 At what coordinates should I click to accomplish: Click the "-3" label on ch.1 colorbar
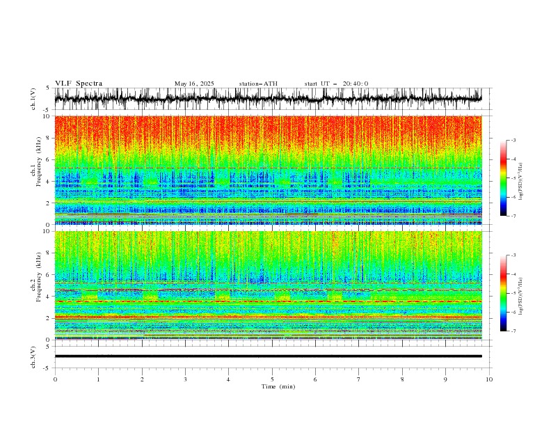[513, 140]
